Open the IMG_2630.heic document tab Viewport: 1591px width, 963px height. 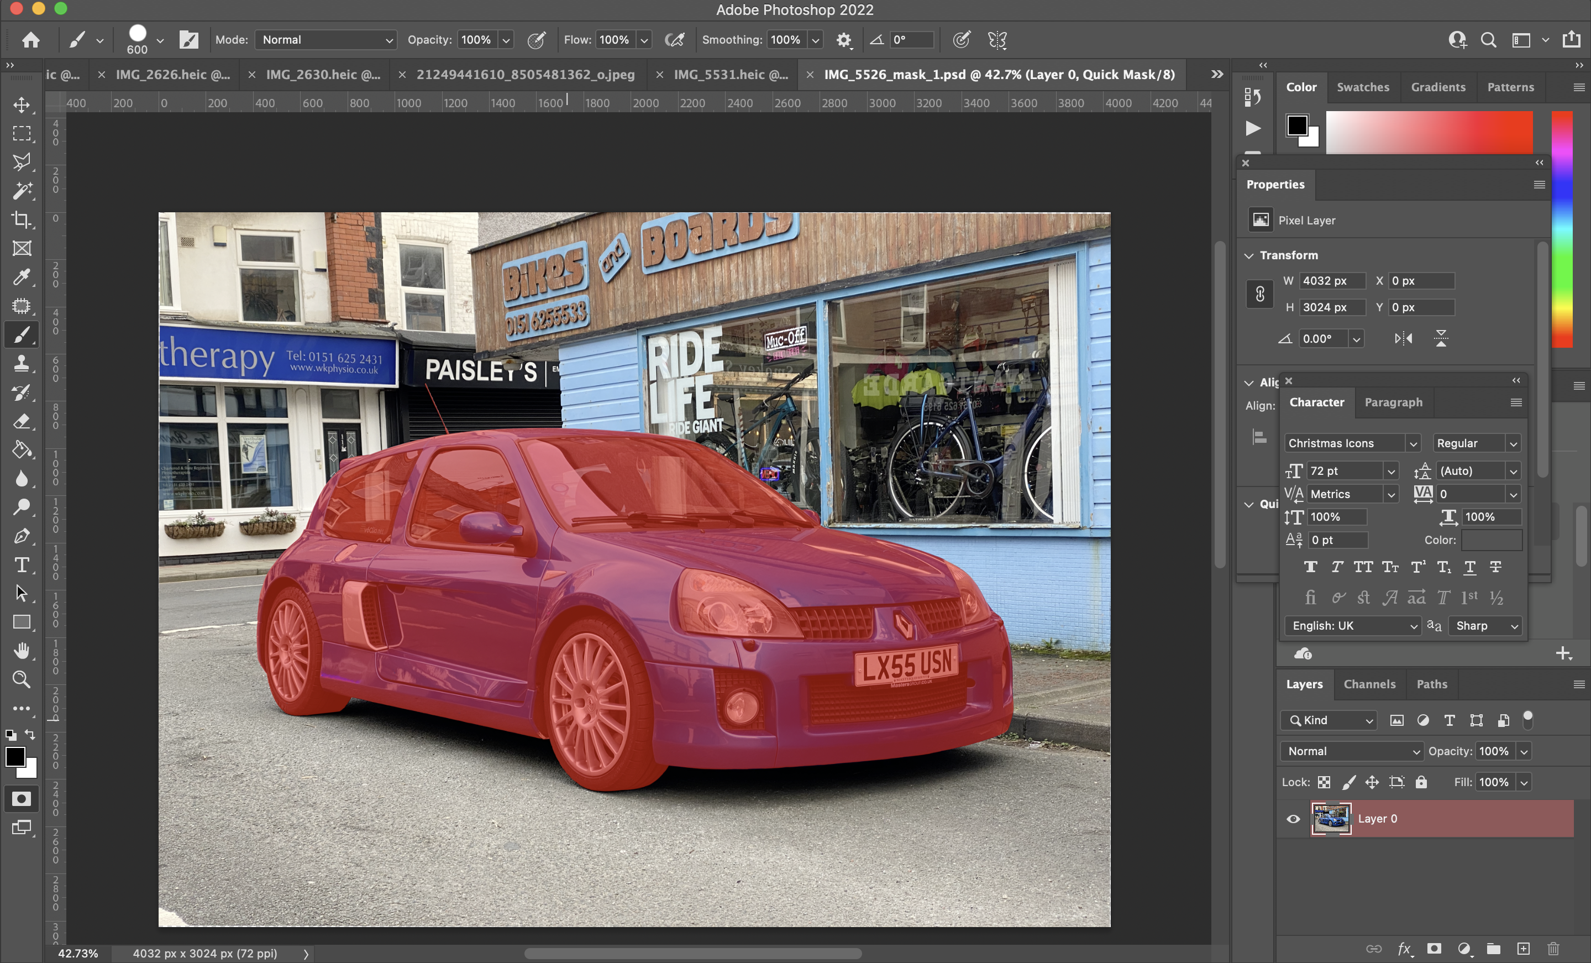[x=323, y=75]
